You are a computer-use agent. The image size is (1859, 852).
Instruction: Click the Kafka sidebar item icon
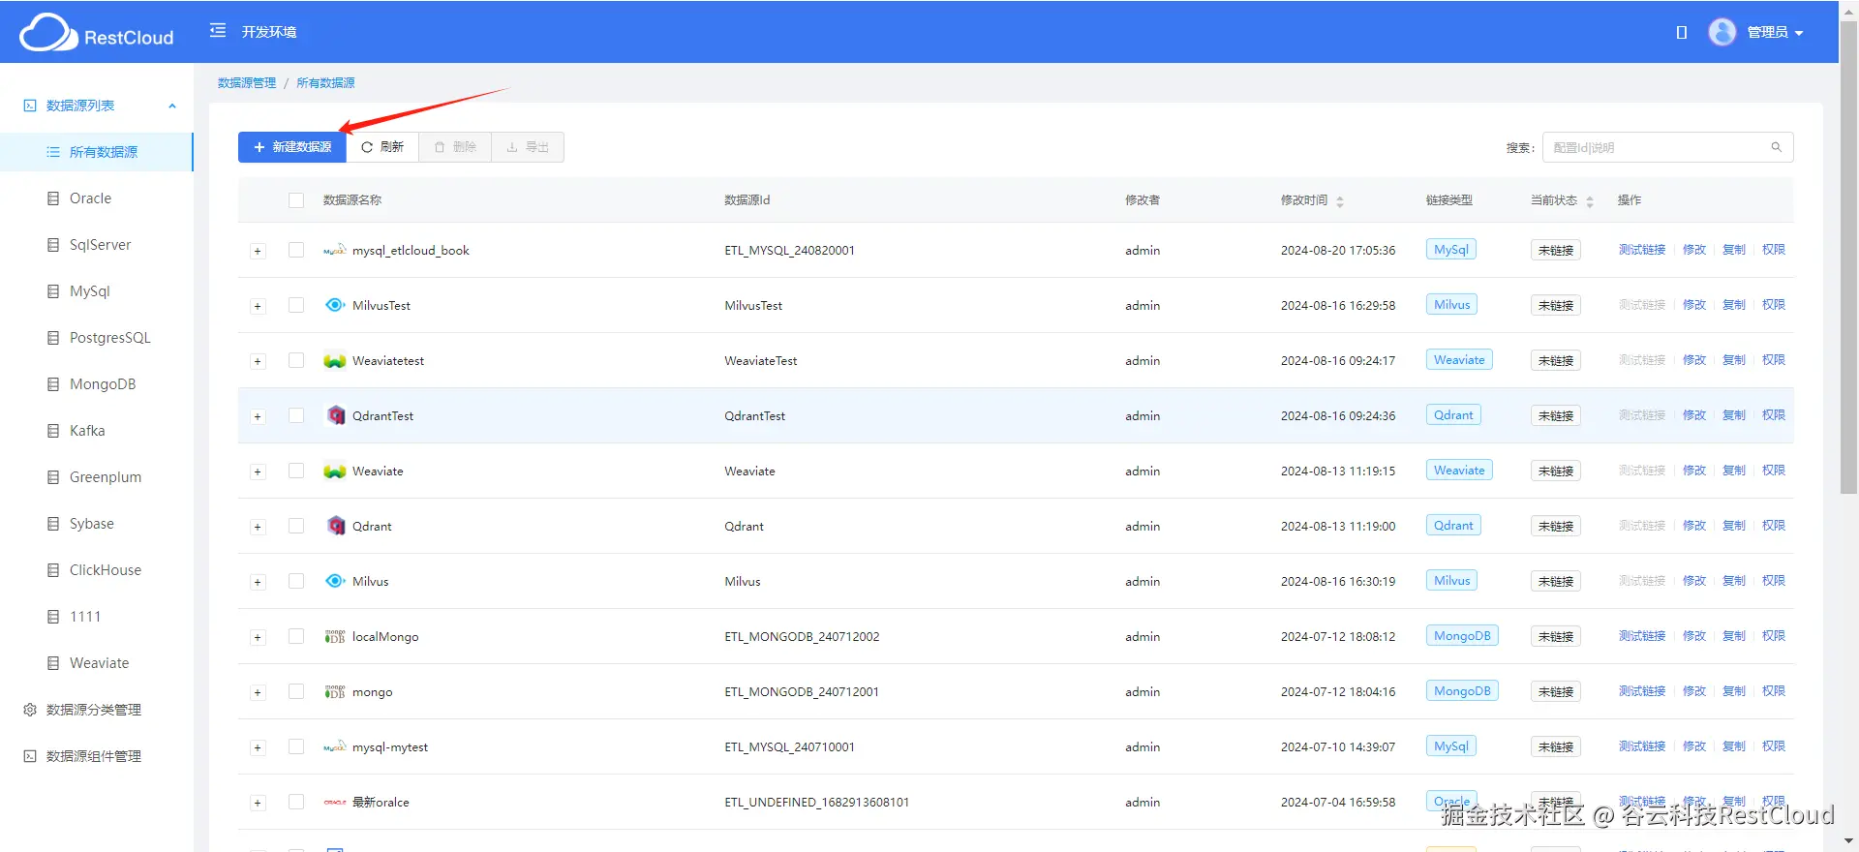coord(53,431)
